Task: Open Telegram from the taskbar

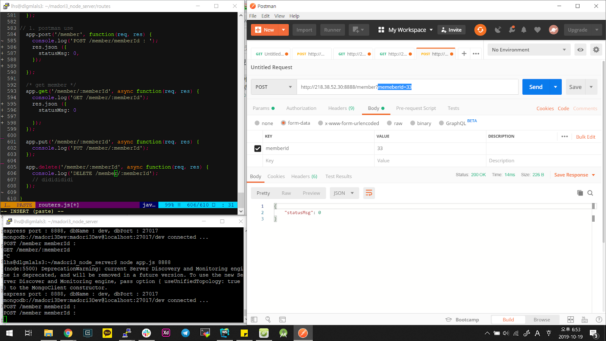Action: 185,333
